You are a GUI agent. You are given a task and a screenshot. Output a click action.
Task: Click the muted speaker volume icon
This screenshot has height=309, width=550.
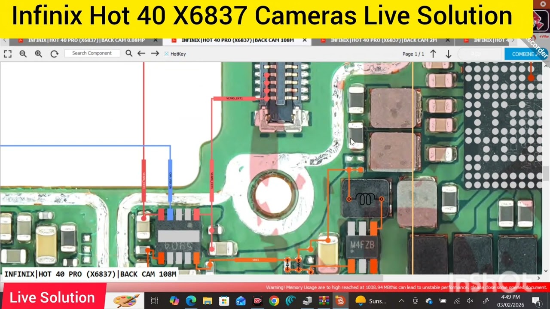(470, 301)
